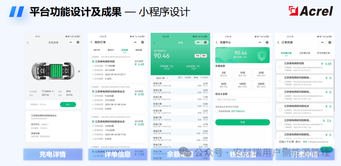Viewport: 341px width, 166px height.
Task: Switch to the 已开票订单 tab
Action: click(305, 53)
